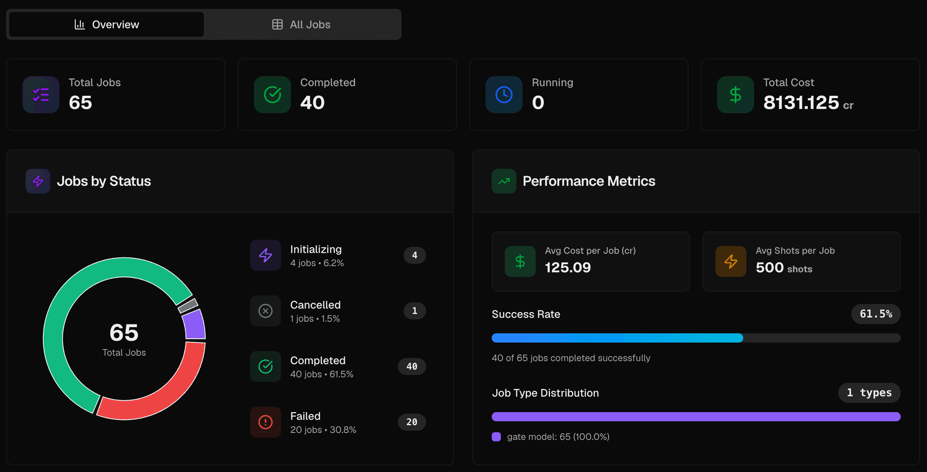
Task: Click the Completed status check icon in legend
Action: tap(266, 366)
